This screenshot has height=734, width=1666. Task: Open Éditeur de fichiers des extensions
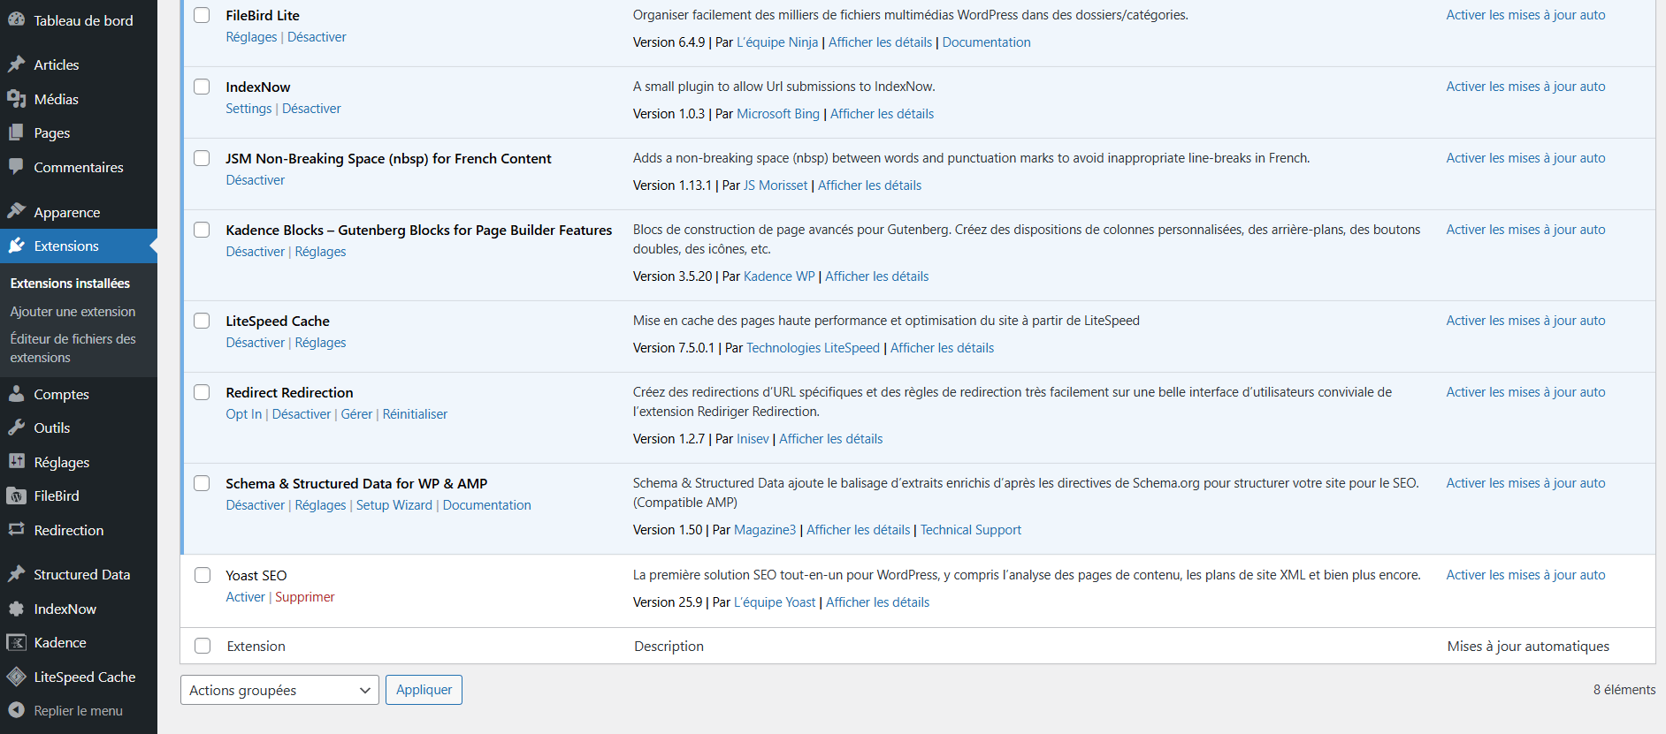click(73, 348)
